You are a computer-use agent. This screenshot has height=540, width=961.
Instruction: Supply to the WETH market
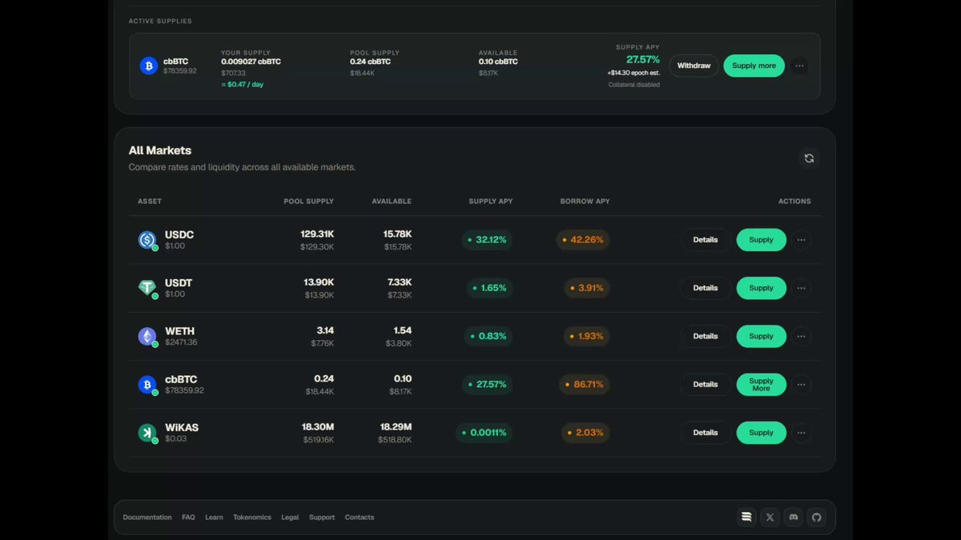point(762,336)
